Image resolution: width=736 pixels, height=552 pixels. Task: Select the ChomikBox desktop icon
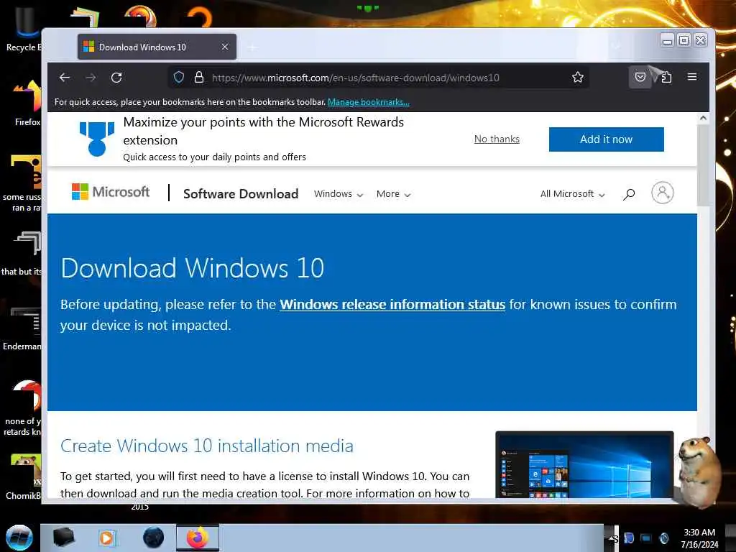[24, 477]
